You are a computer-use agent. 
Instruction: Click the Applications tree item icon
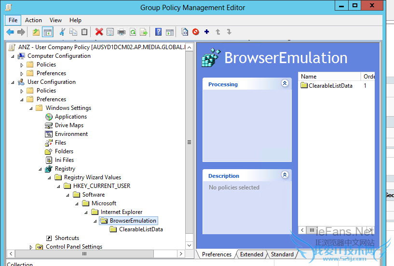pos(49,117)
